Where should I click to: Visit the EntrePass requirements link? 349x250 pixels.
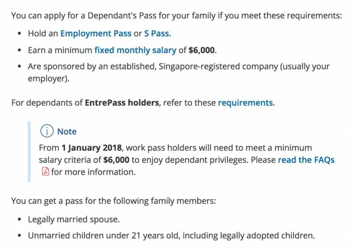(245, 103)
